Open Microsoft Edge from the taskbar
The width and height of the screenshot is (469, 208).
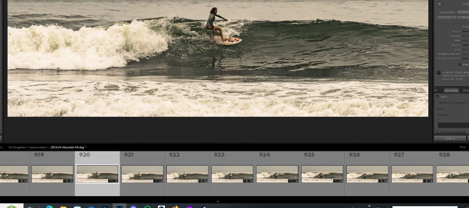[49, 207]
